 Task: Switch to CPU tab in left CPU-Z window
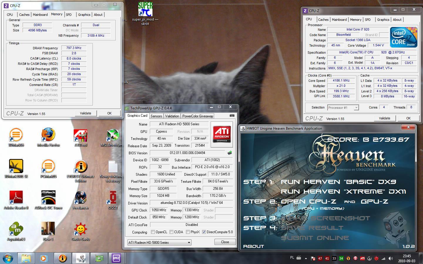click(10, 15)
